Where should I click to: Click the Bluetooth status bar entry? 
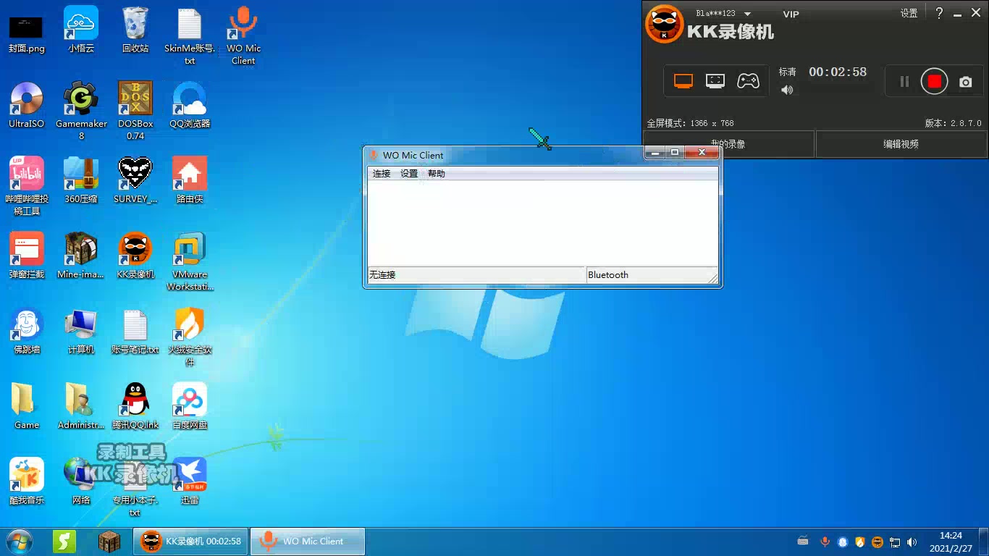[608, 275]
